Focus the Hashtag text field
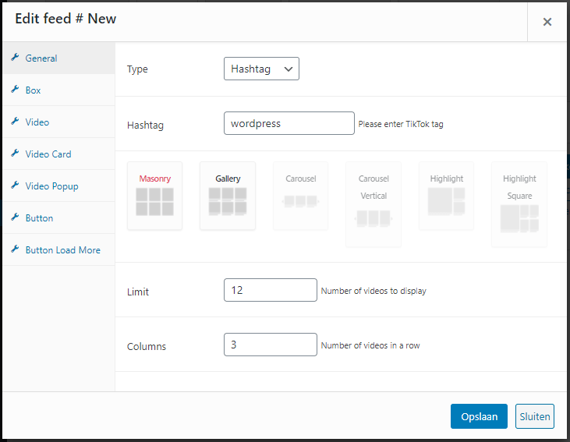 [289, 123]
